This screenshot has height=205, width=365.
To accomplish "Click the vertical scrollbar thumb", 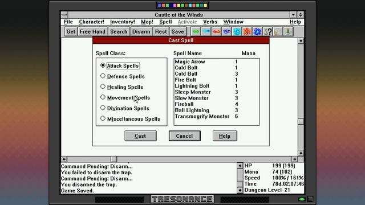I will pos(301,121).
